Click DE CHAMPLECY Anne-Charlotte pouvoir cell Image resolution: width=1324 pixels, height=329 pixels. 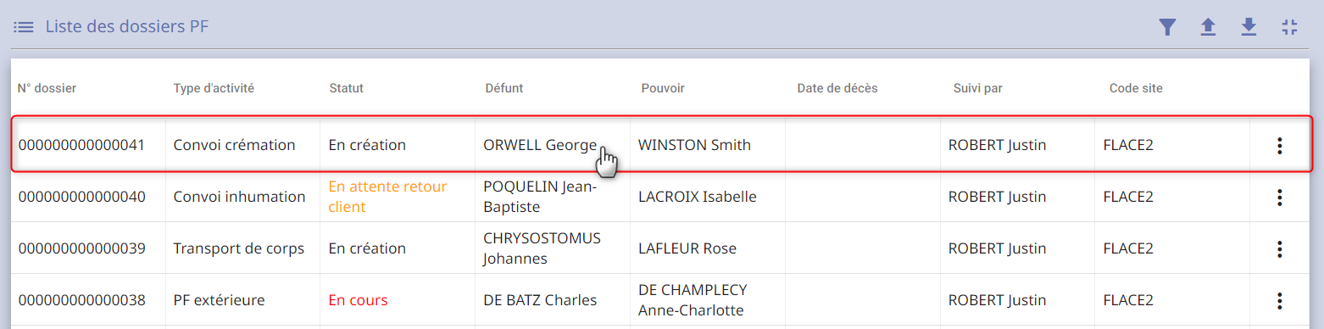coord(708,300)
